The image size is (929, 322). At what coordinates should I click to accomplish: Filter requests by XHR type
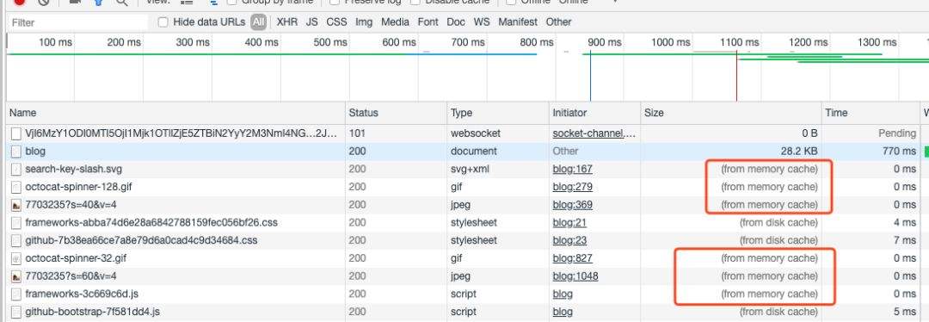[287, 22]
